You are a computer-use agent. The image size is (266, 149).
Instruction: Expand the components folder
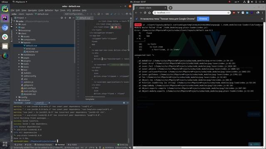tap(19, 40)
